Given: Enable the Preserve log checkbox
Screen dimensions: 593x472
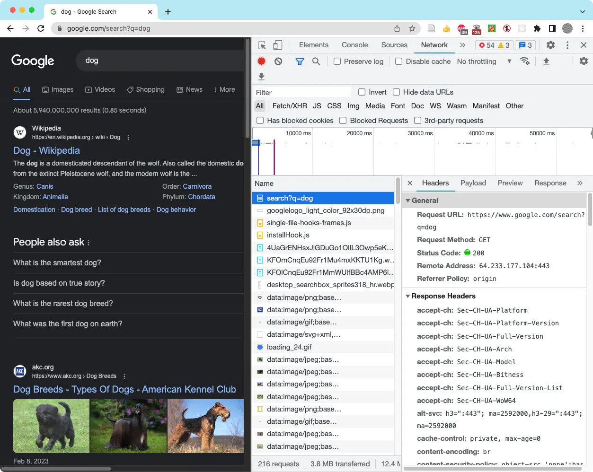Looking at the screenshot, I should (337, 61).
